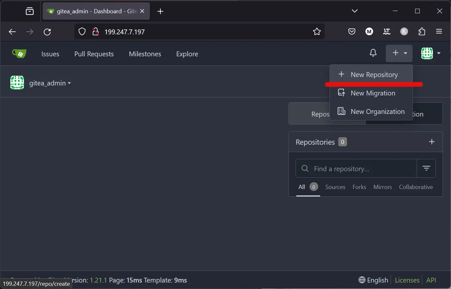Viewport: 451px width, 289px height.
Task: Switch to the Collaborative tab
Action: (x=416, y=187)
